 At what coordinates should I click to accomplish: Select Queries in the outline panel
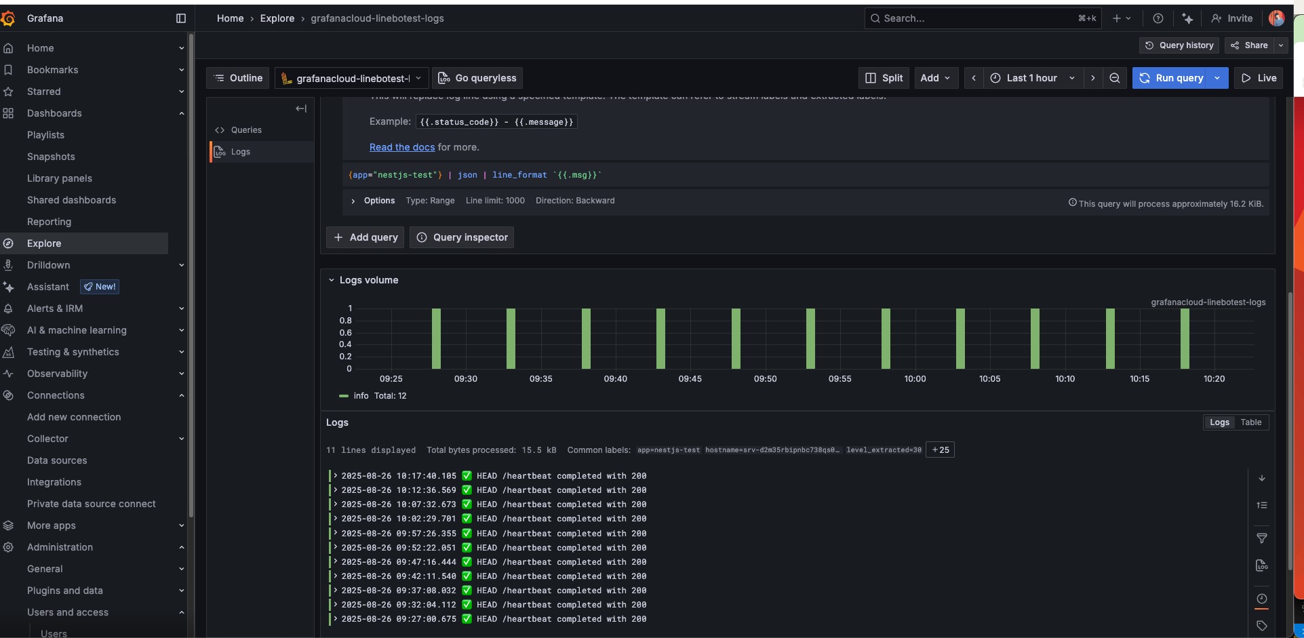click(245, 130)
